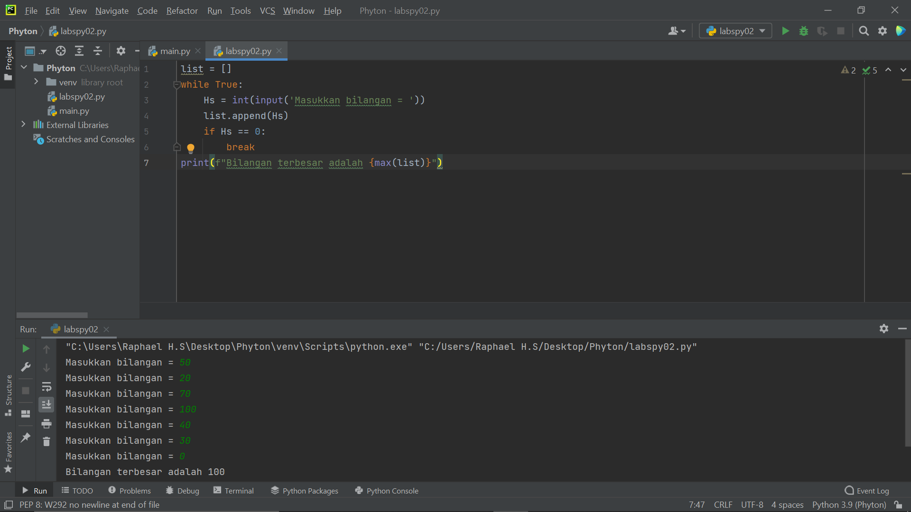Expand the venv library root folder

coord(36,82)
